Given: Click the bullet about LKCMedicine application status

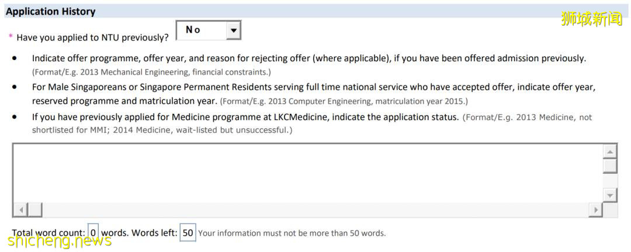Looking at the screenshot, I should [245, 117].
